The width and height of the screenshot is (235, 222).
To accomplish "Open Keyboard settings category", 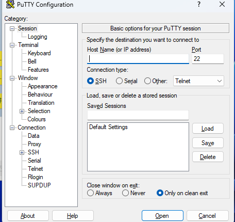I will [x=39, y=53].
